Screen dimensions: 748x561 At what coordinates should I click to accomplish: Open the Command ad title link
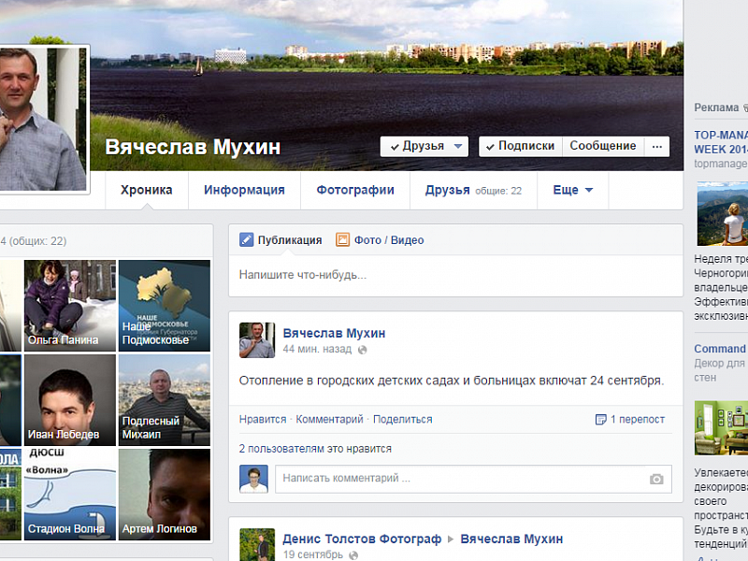coord(720,349)
